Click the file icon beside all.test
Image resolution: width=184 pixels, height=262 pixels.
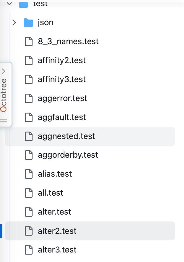[29, 193]
